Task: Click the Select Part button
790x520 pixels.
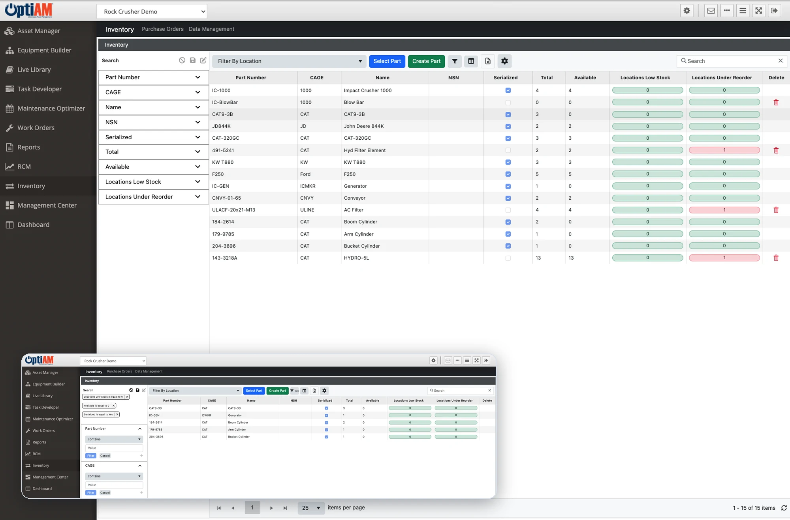Action: pyautogui.click(x=387, y=61)
